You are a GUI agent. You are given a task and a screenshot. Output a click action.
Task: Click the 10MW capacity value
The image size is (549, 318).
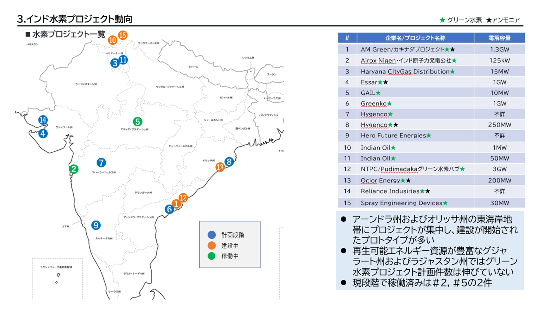coord(500,93)
